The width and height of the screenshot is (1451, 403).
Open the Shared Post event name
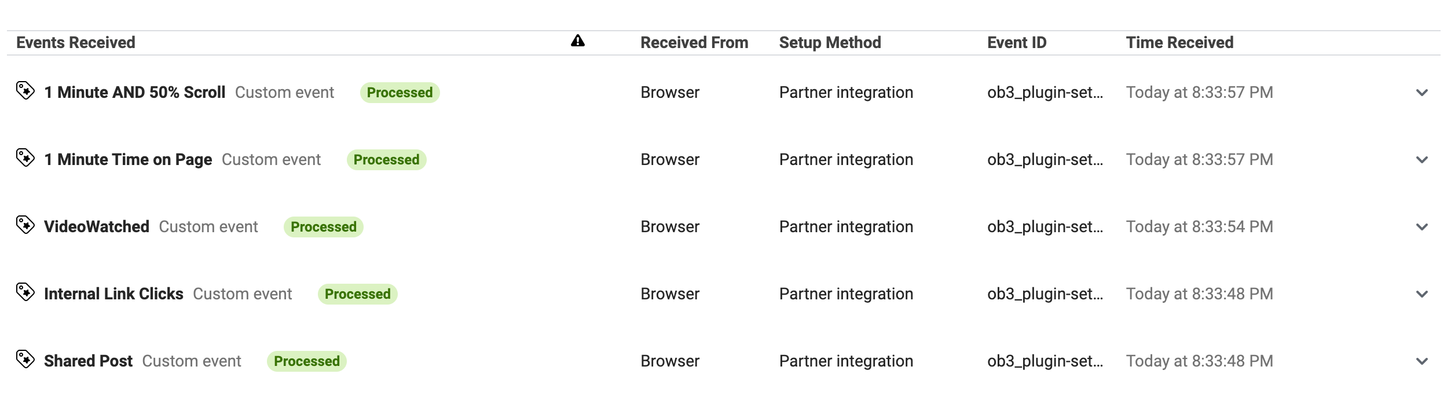pos(88,361)
